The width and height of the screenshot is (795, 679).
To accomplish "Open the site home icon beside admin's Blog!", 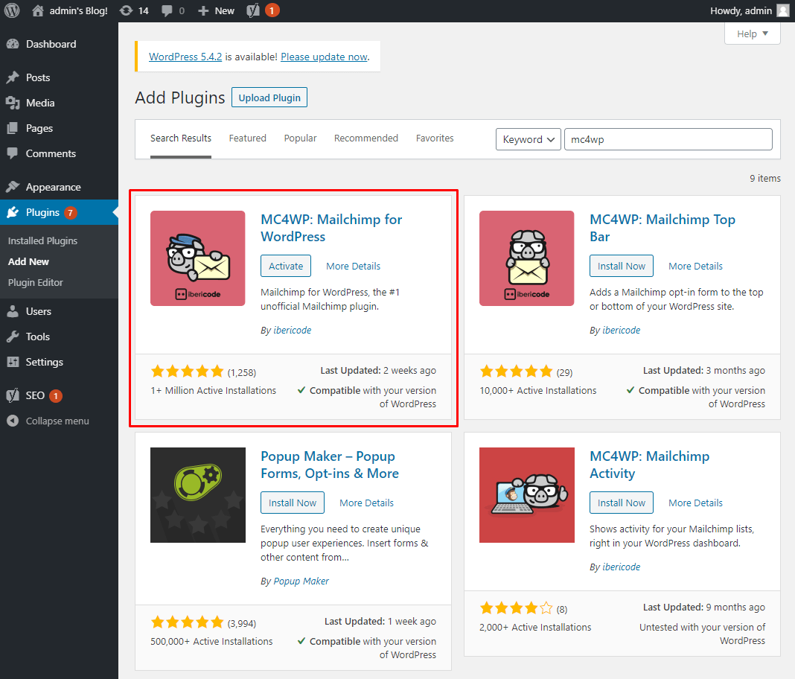I will (x=37, y=10).
